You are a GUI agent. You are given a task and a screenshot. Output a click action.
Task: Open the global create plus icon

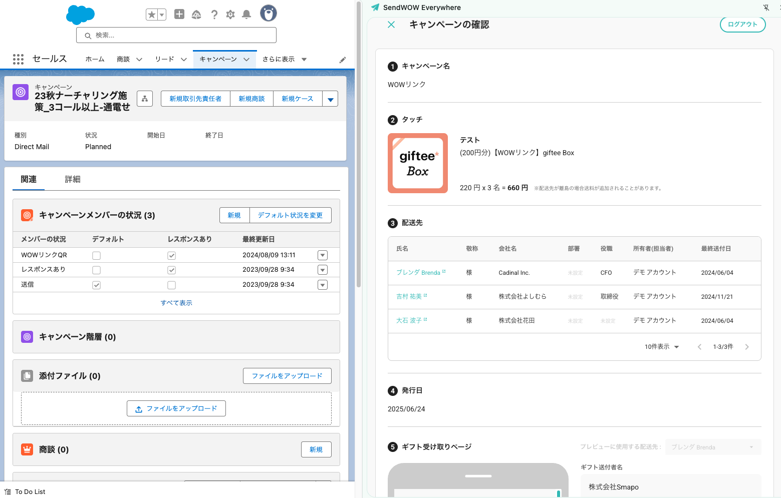click(179, 14)
